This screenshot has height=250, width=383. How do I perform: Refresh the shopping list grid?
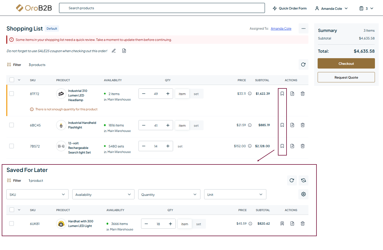303,65
